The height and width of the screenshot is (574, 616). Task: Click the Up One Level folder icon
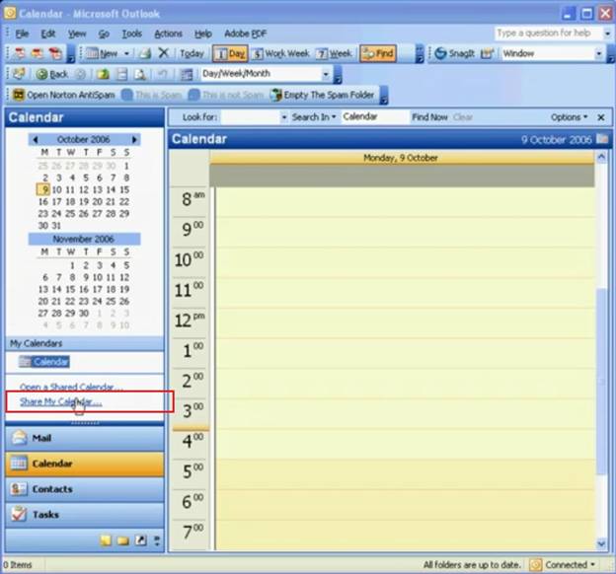pos(103,74)
